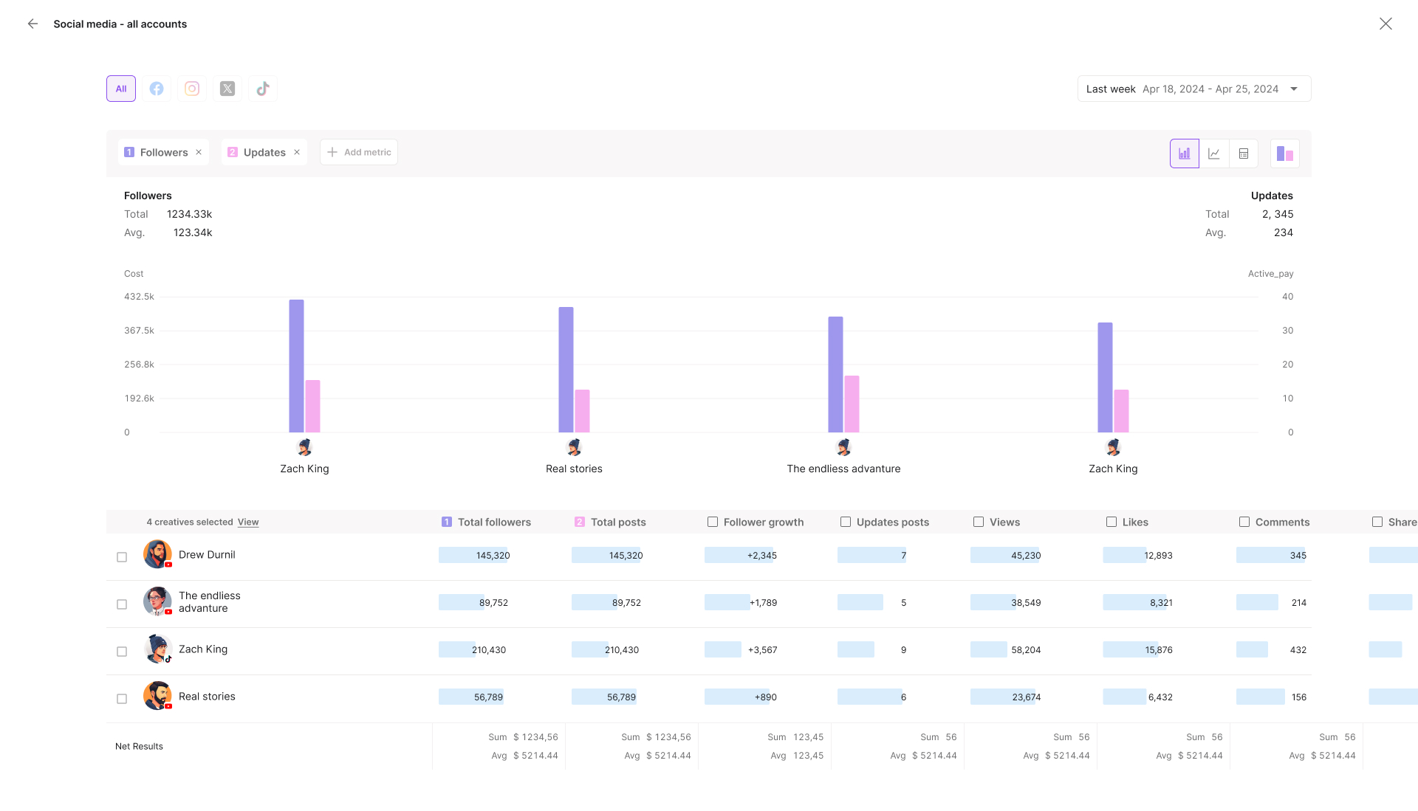Switch to bar chart view

point(1184,153)
